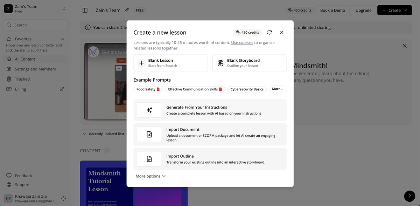This screenshot has width=420, height=206.
Task: Click the Import Document upload icon
Action: point(149,134)
